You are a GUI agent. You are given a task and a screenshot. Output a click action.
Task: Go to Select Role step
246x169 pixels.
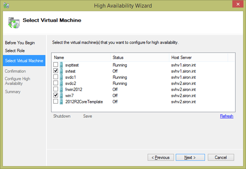(x=15, y=50)
